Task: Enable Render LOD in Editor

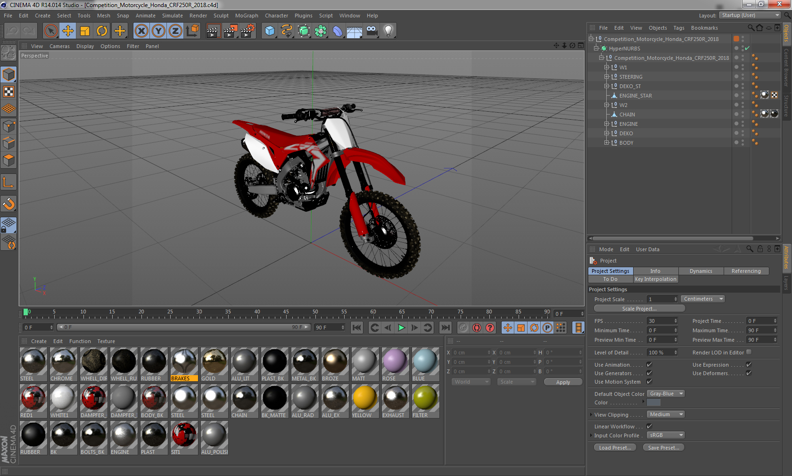Action: (x=749, y=352)
